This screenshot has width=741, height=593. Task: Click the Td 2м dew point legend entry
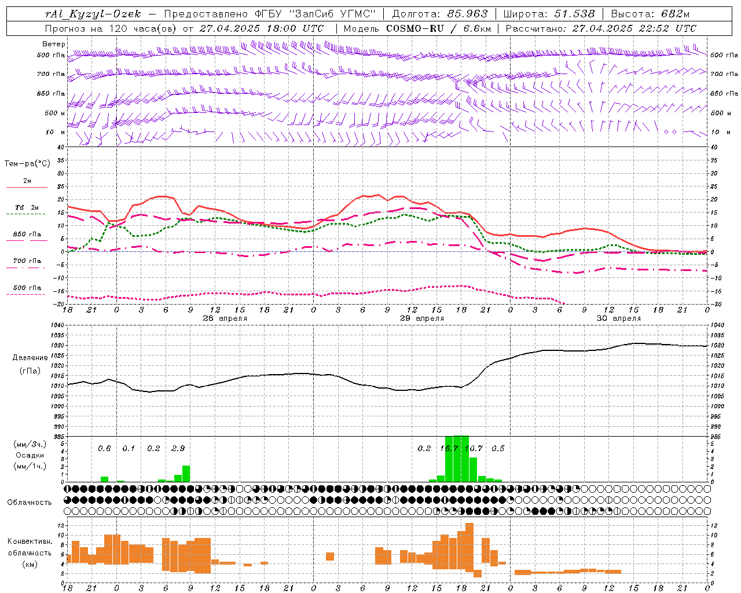pyautogui.click(x=27, y=207)
